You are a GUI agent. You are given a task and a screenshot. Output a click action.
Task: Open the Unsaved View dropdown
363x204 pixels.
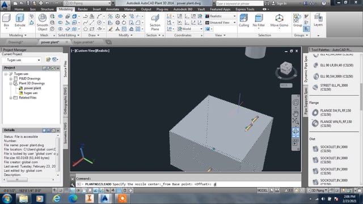tap(221, 23)
